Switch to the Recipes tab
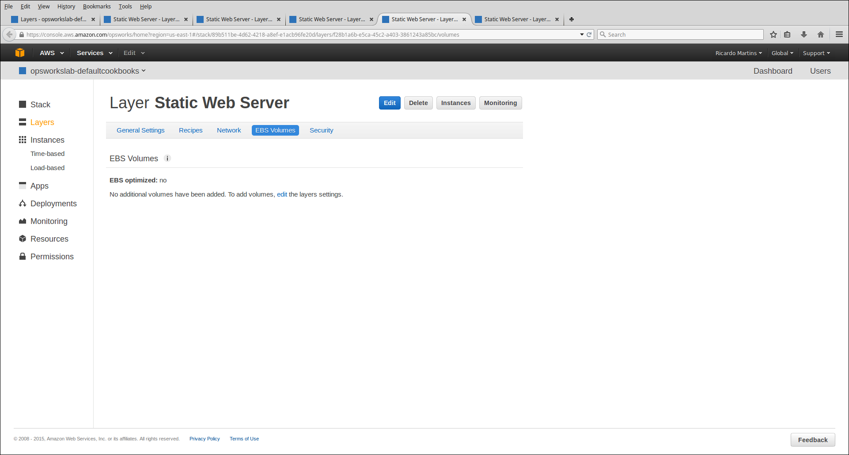The width and height of the screenshot is (849, 455). coord(190,130)
